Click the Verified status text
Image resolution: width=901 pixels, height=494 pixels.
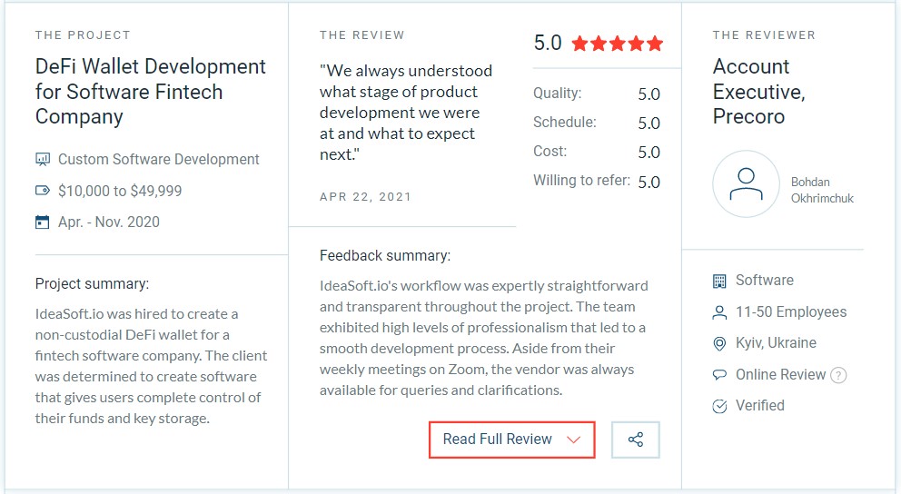759,406
